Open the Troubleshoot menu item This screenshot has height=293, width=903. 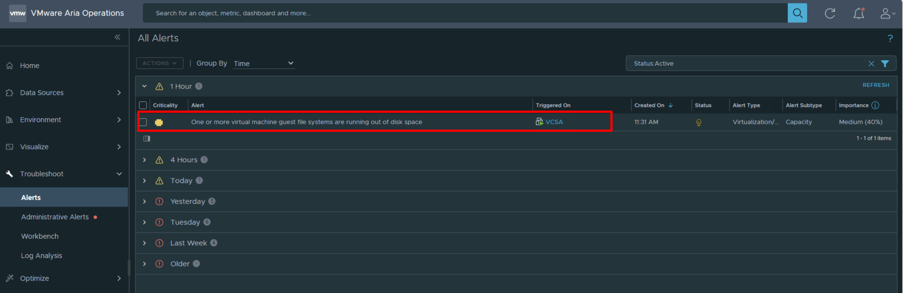point(42,174)
